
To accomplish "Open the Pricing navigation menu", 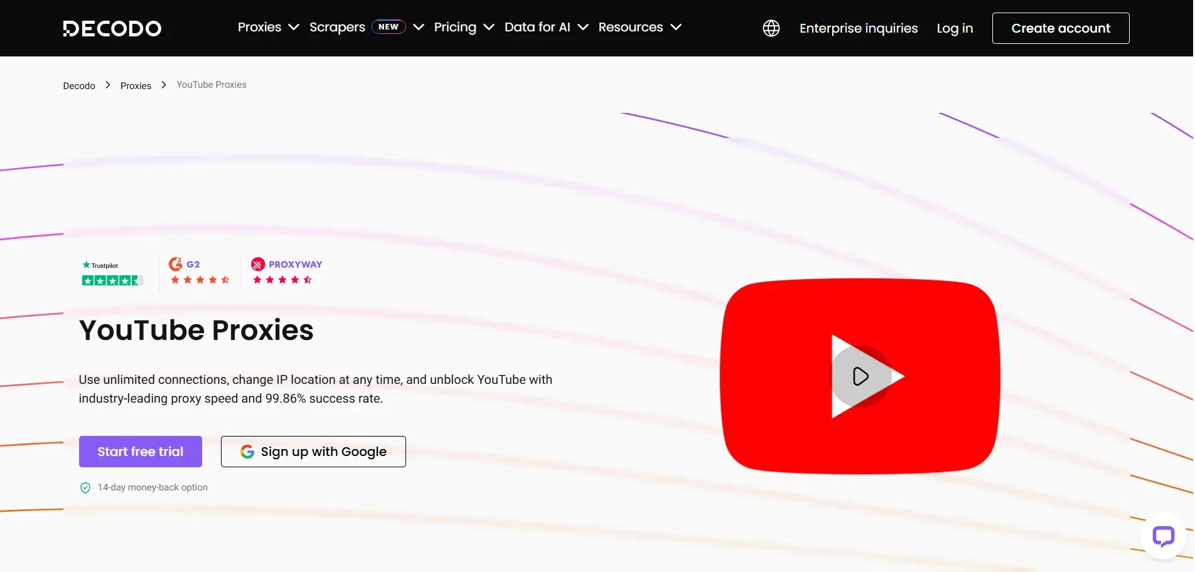I will [455, 27].
